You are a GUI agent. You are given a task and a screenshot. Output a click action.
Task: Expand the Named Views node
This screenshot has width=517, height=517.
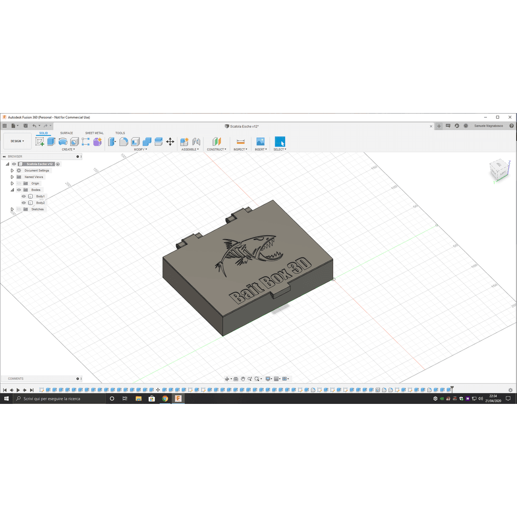pos(12,177)
